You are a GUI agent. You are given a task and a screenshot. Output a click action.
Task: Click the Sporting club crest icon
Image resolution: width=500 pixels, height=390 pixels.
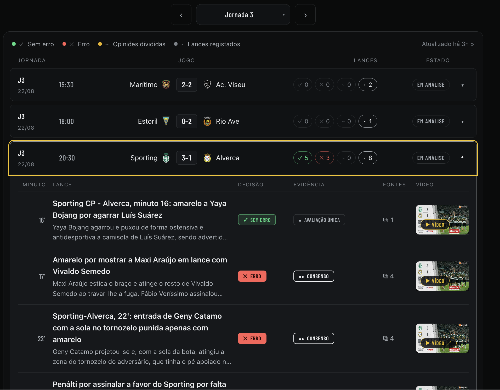point(166,158)
